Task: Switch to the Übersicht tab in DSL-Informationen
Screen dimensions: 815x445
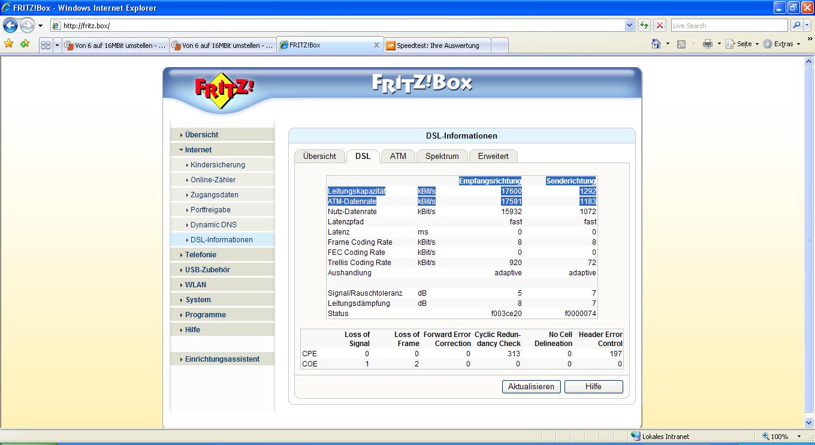Action: 319,156
